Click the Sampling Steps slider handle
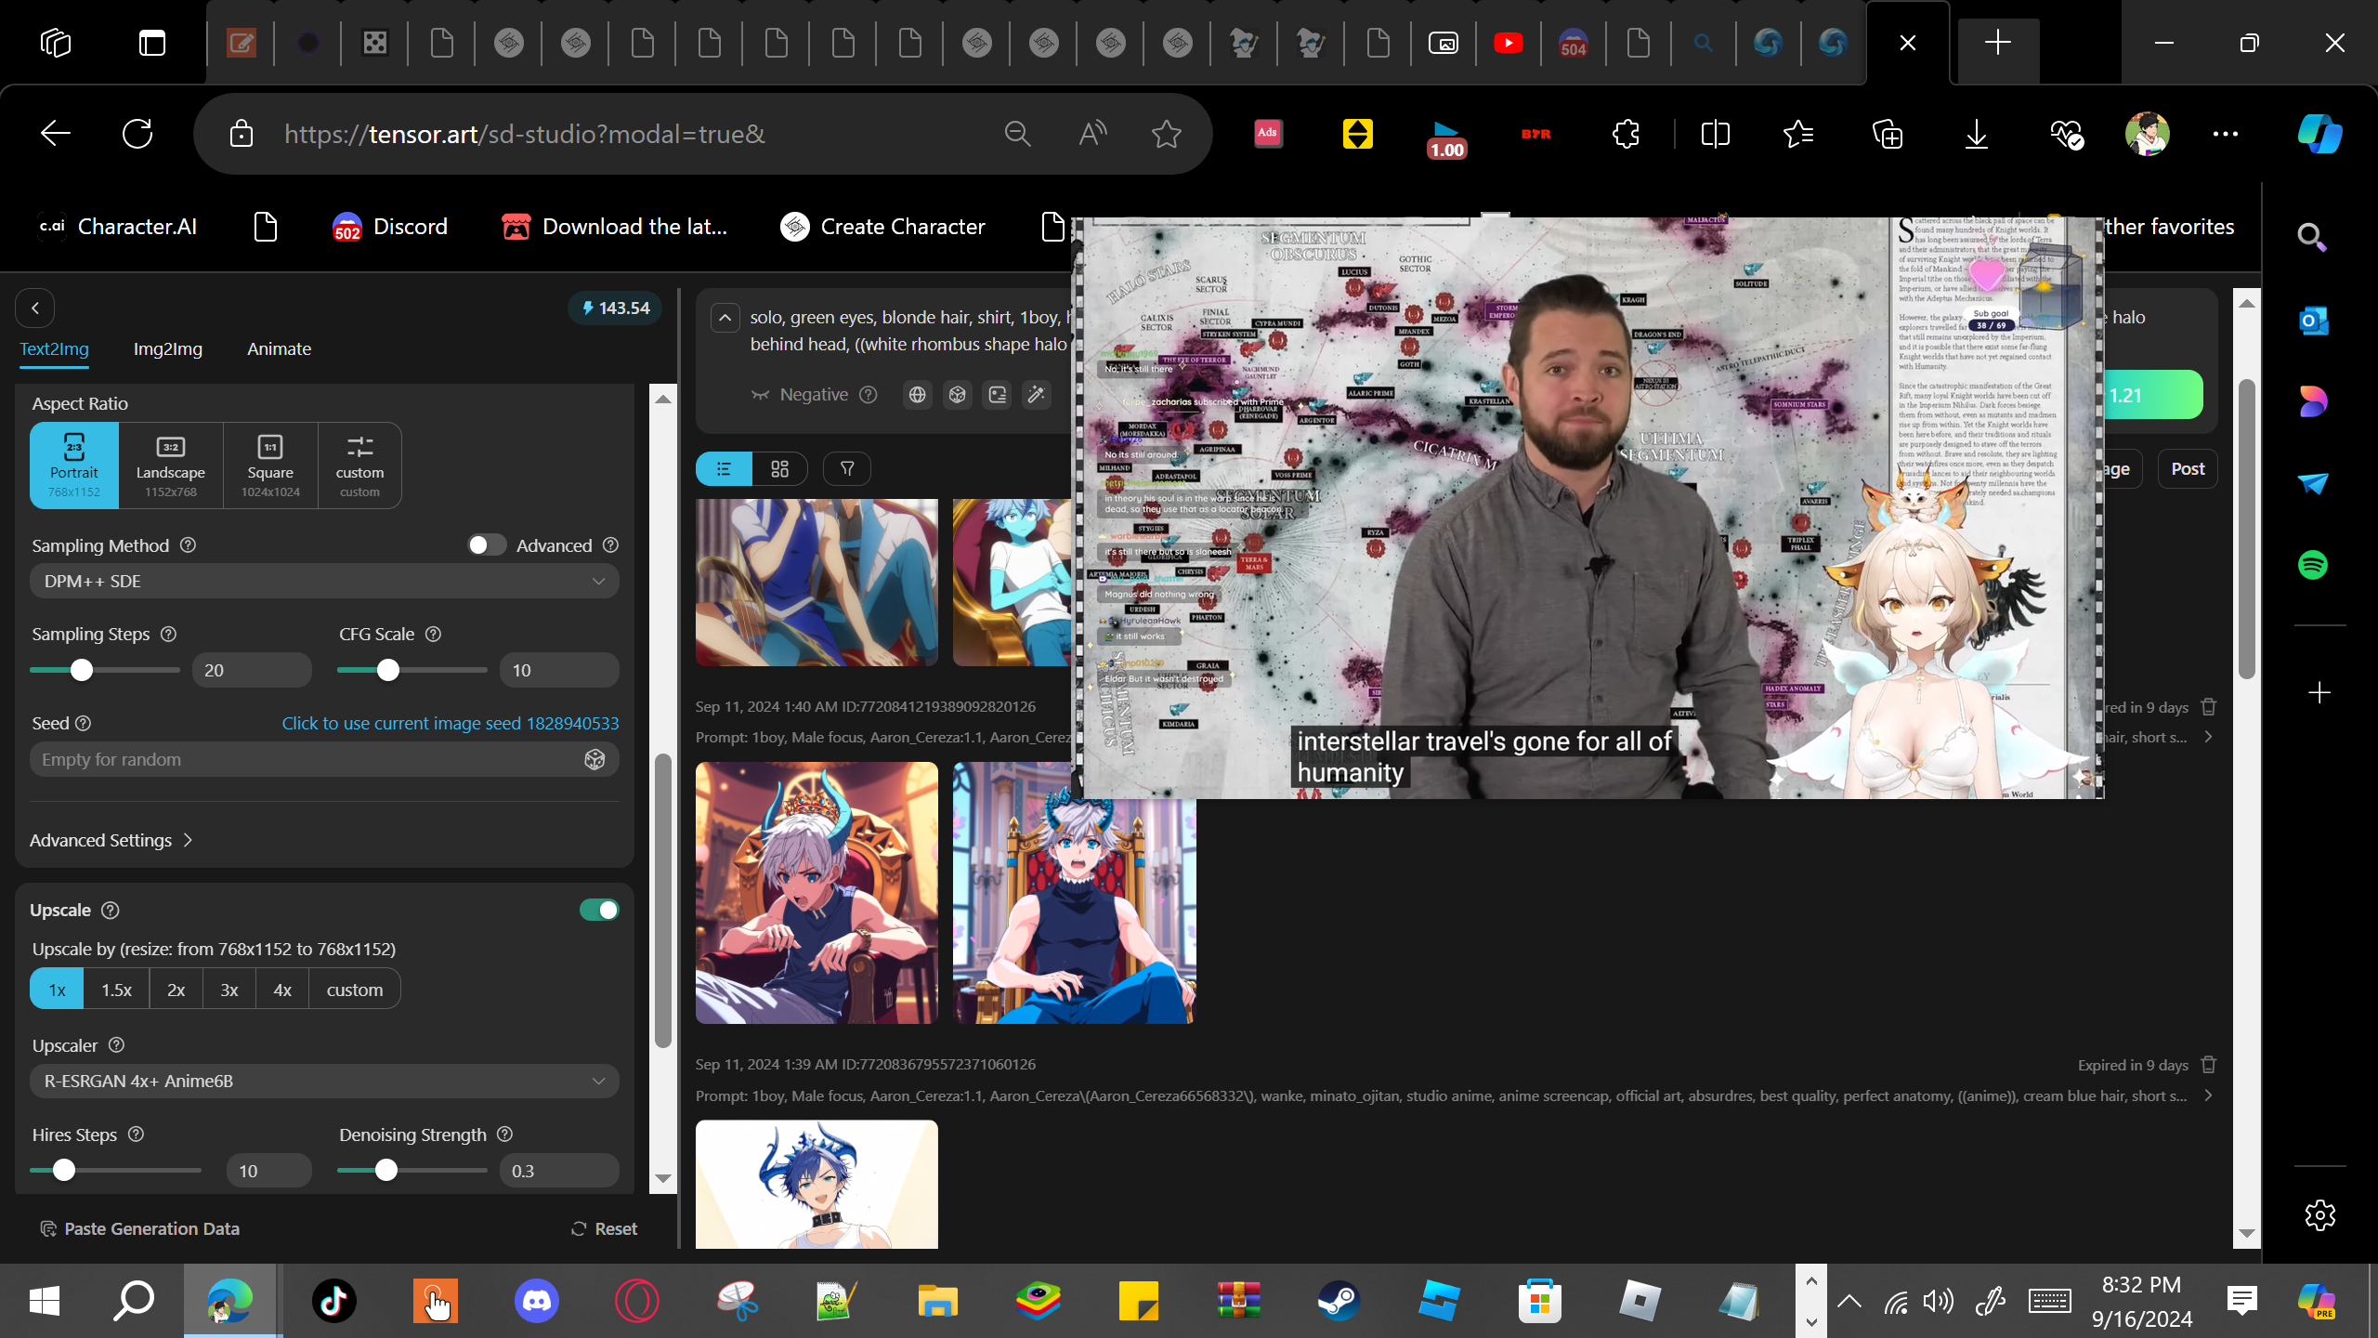The image size is (2378, 1338). [82, 670]
